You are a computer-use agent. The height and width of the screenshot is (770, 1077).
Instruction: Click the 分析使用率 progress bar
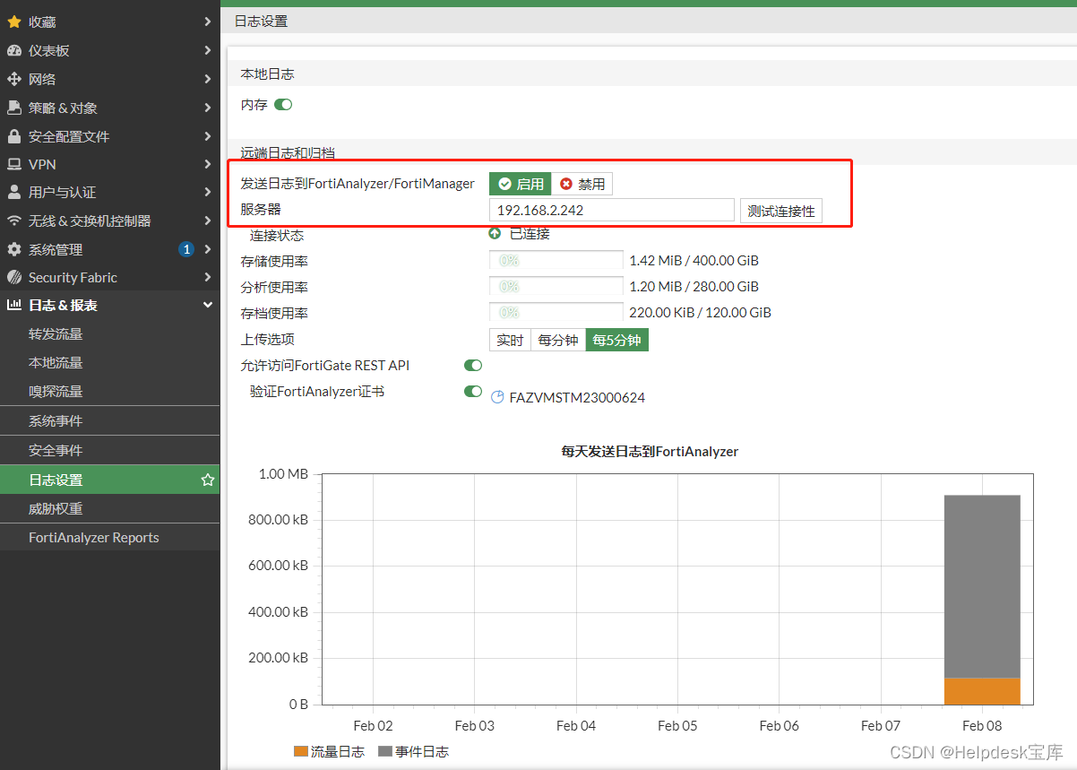pos(556,287)
